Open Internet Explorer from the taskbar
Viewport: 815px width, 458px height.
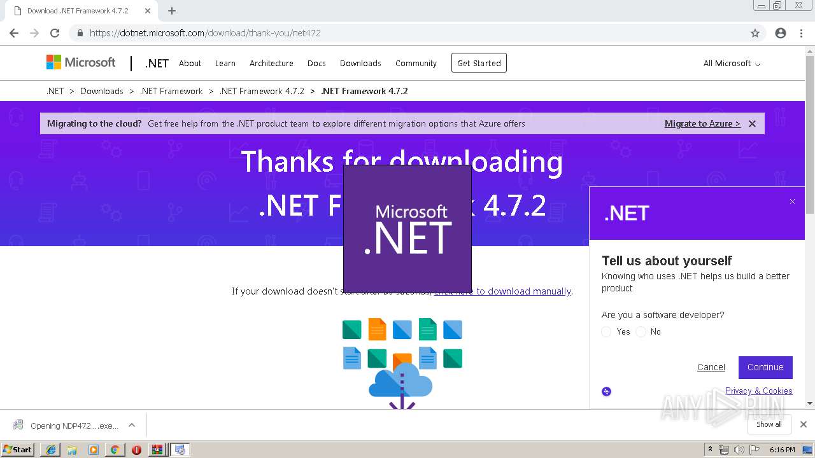51,450
